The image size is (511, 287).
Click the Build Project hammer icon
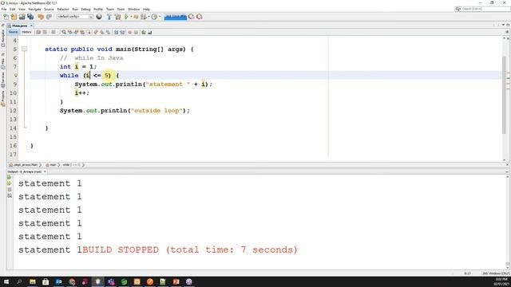(109, 17)
